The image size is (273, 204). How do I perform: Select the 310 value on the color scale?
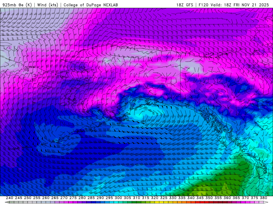136,198
